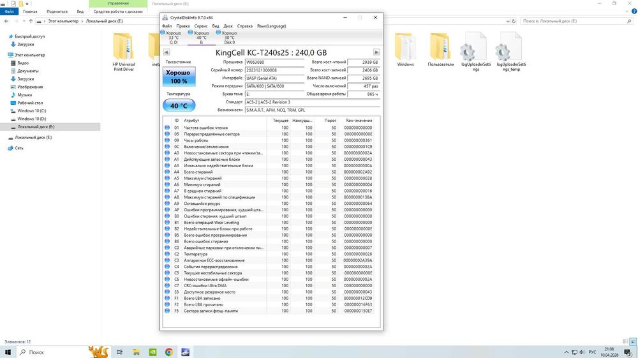Viewport: 638px width, 358px height.
Task: Click status icon of Частота ошибок чтения row
Action: pos(167,128)
